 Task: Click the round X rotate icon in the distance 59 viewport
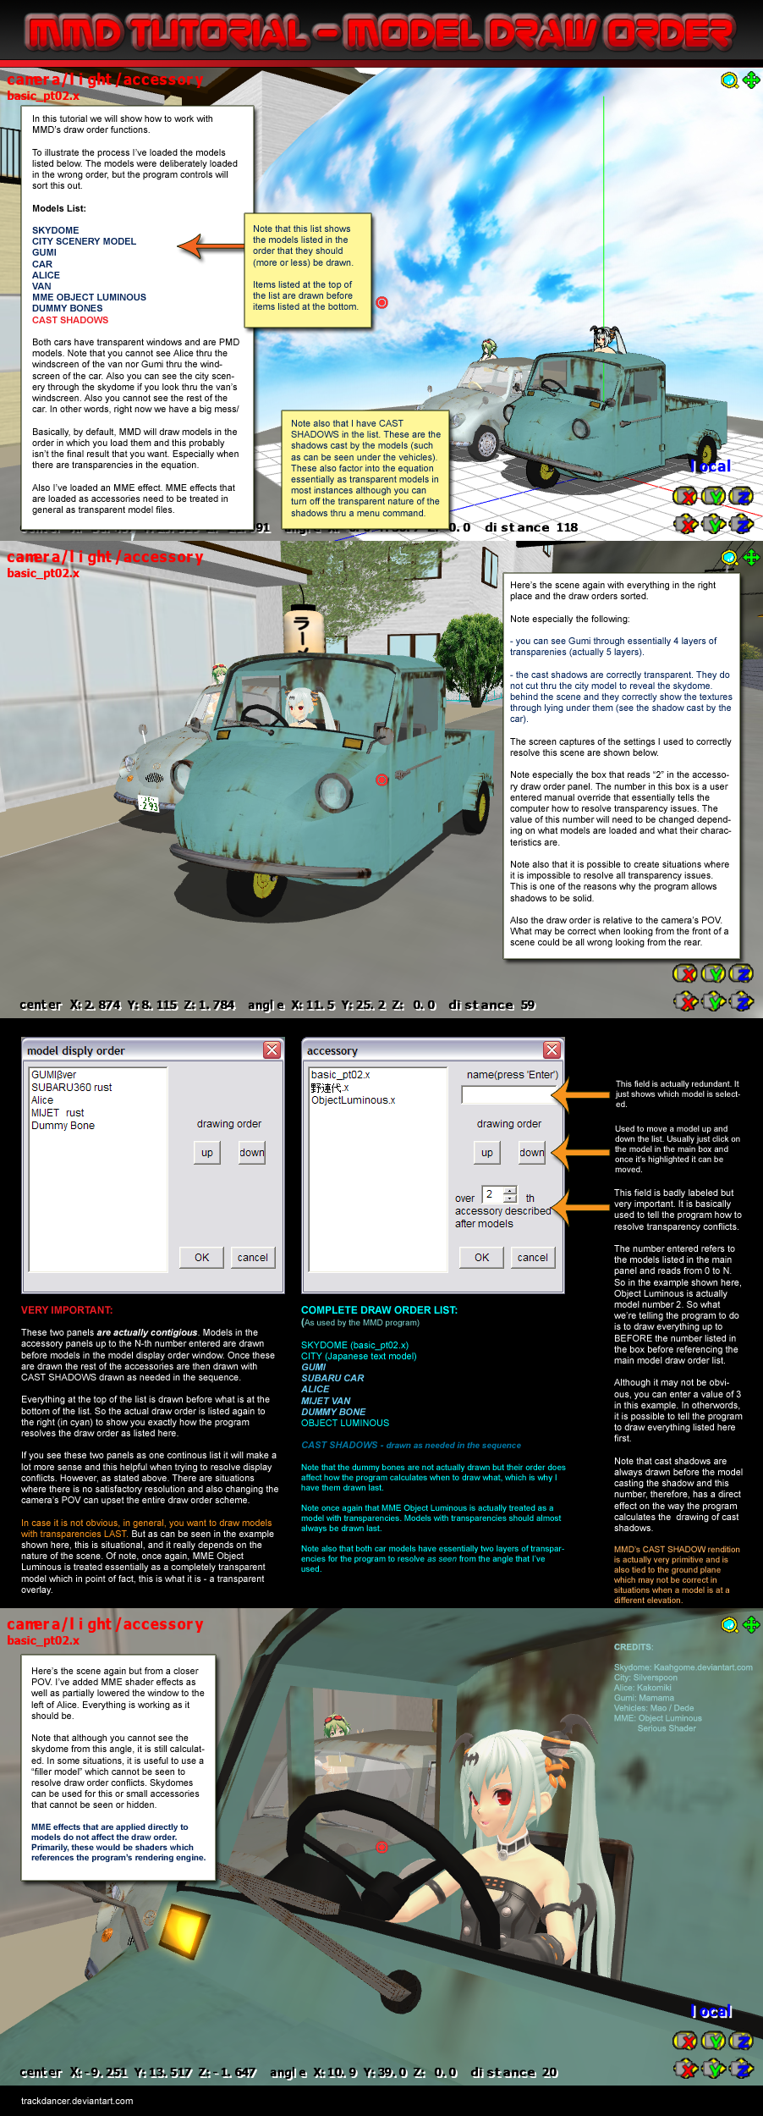tap(685, 974)
